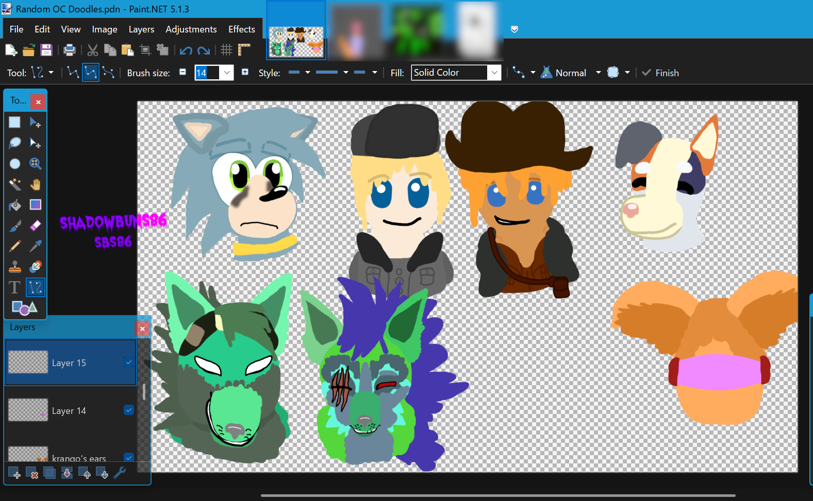Add a new layer in Layers panel
Viewport: 813px width, 501px height.
(14, 473)
